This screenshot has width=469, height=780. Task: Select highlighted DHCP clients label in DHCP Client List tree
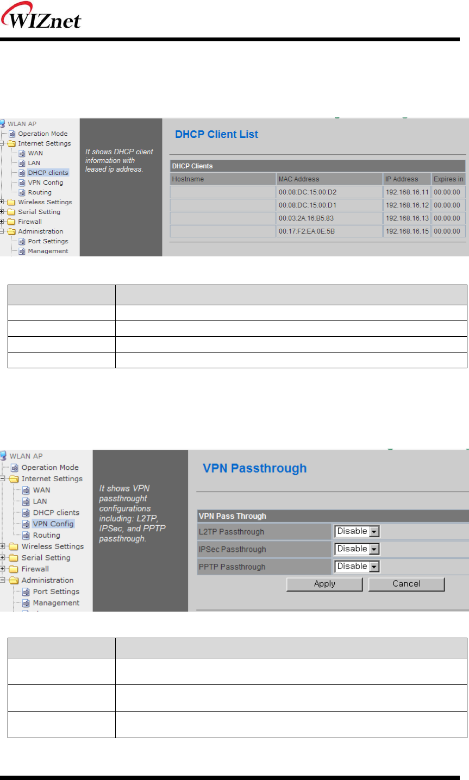(x=48, y=173)
